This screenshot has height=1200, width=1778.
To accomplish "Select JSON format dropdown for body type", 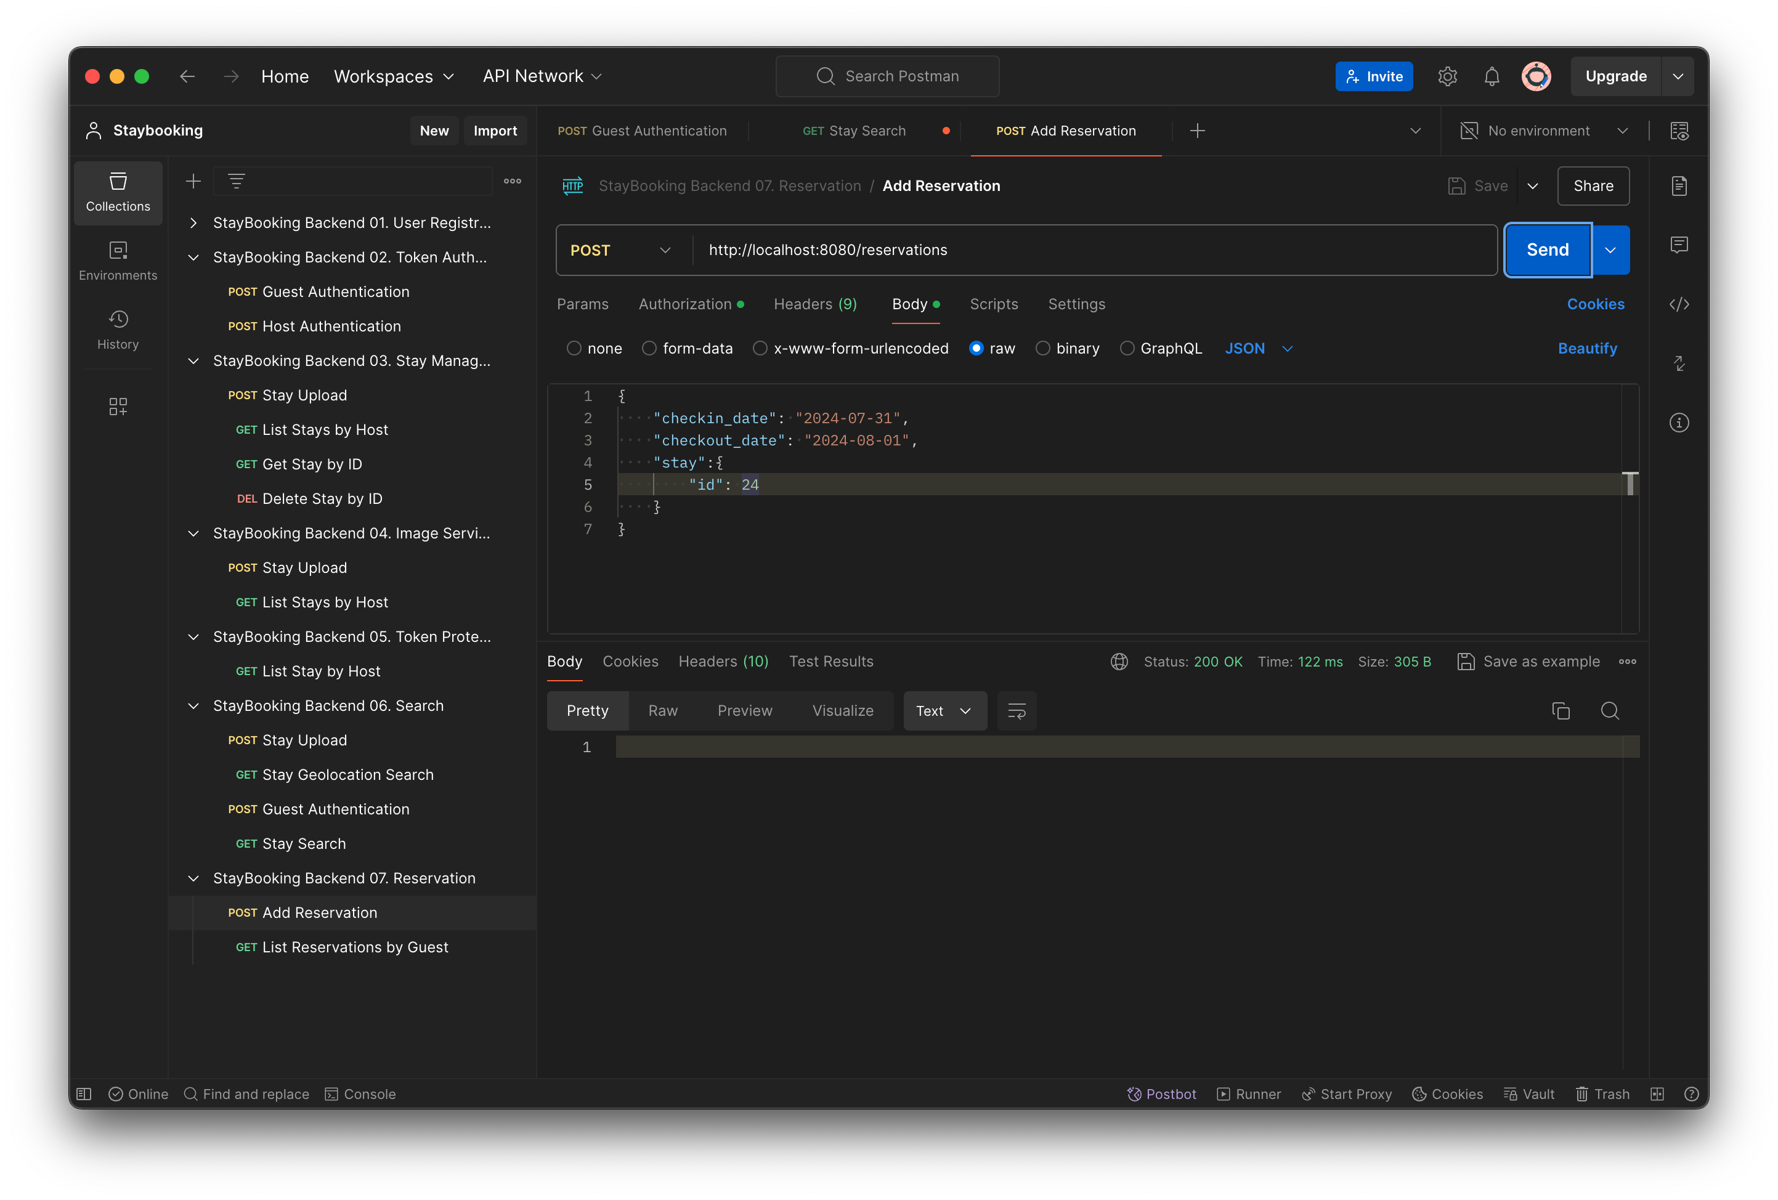I will (x=1257, y=348).
